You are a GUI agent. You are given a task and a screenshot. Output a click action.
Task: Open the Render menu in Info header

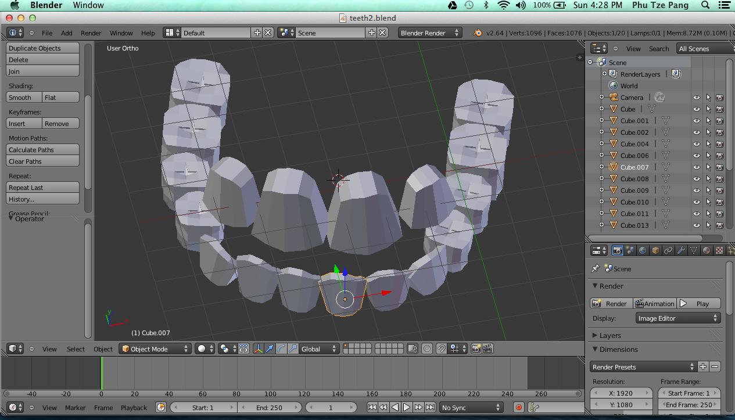(x=91, y=33)
